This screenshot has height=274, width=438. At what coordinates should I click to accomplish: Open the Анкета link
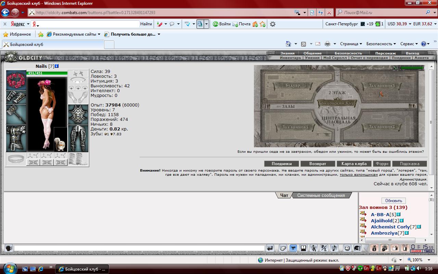tap(421, 58)
